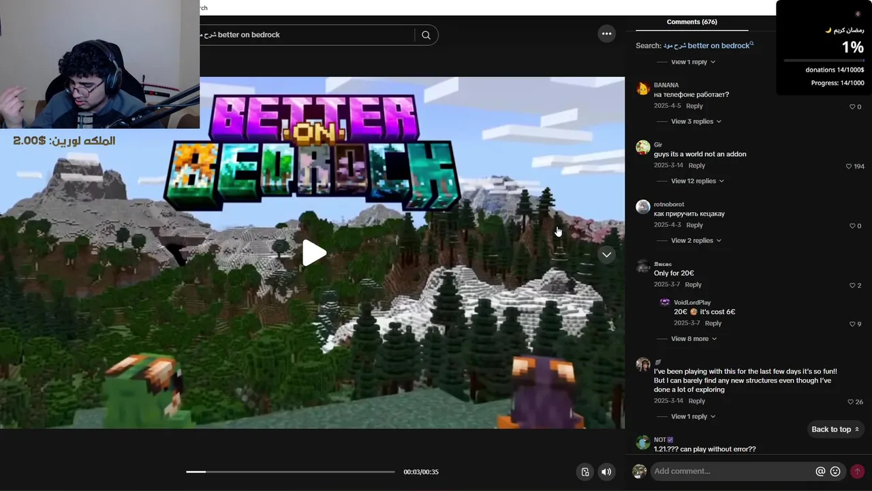Image resolution: width=872 pixels, height=491 pixels.
Task: Open rotnoborot's profile avatar
Action: (642, 207)
